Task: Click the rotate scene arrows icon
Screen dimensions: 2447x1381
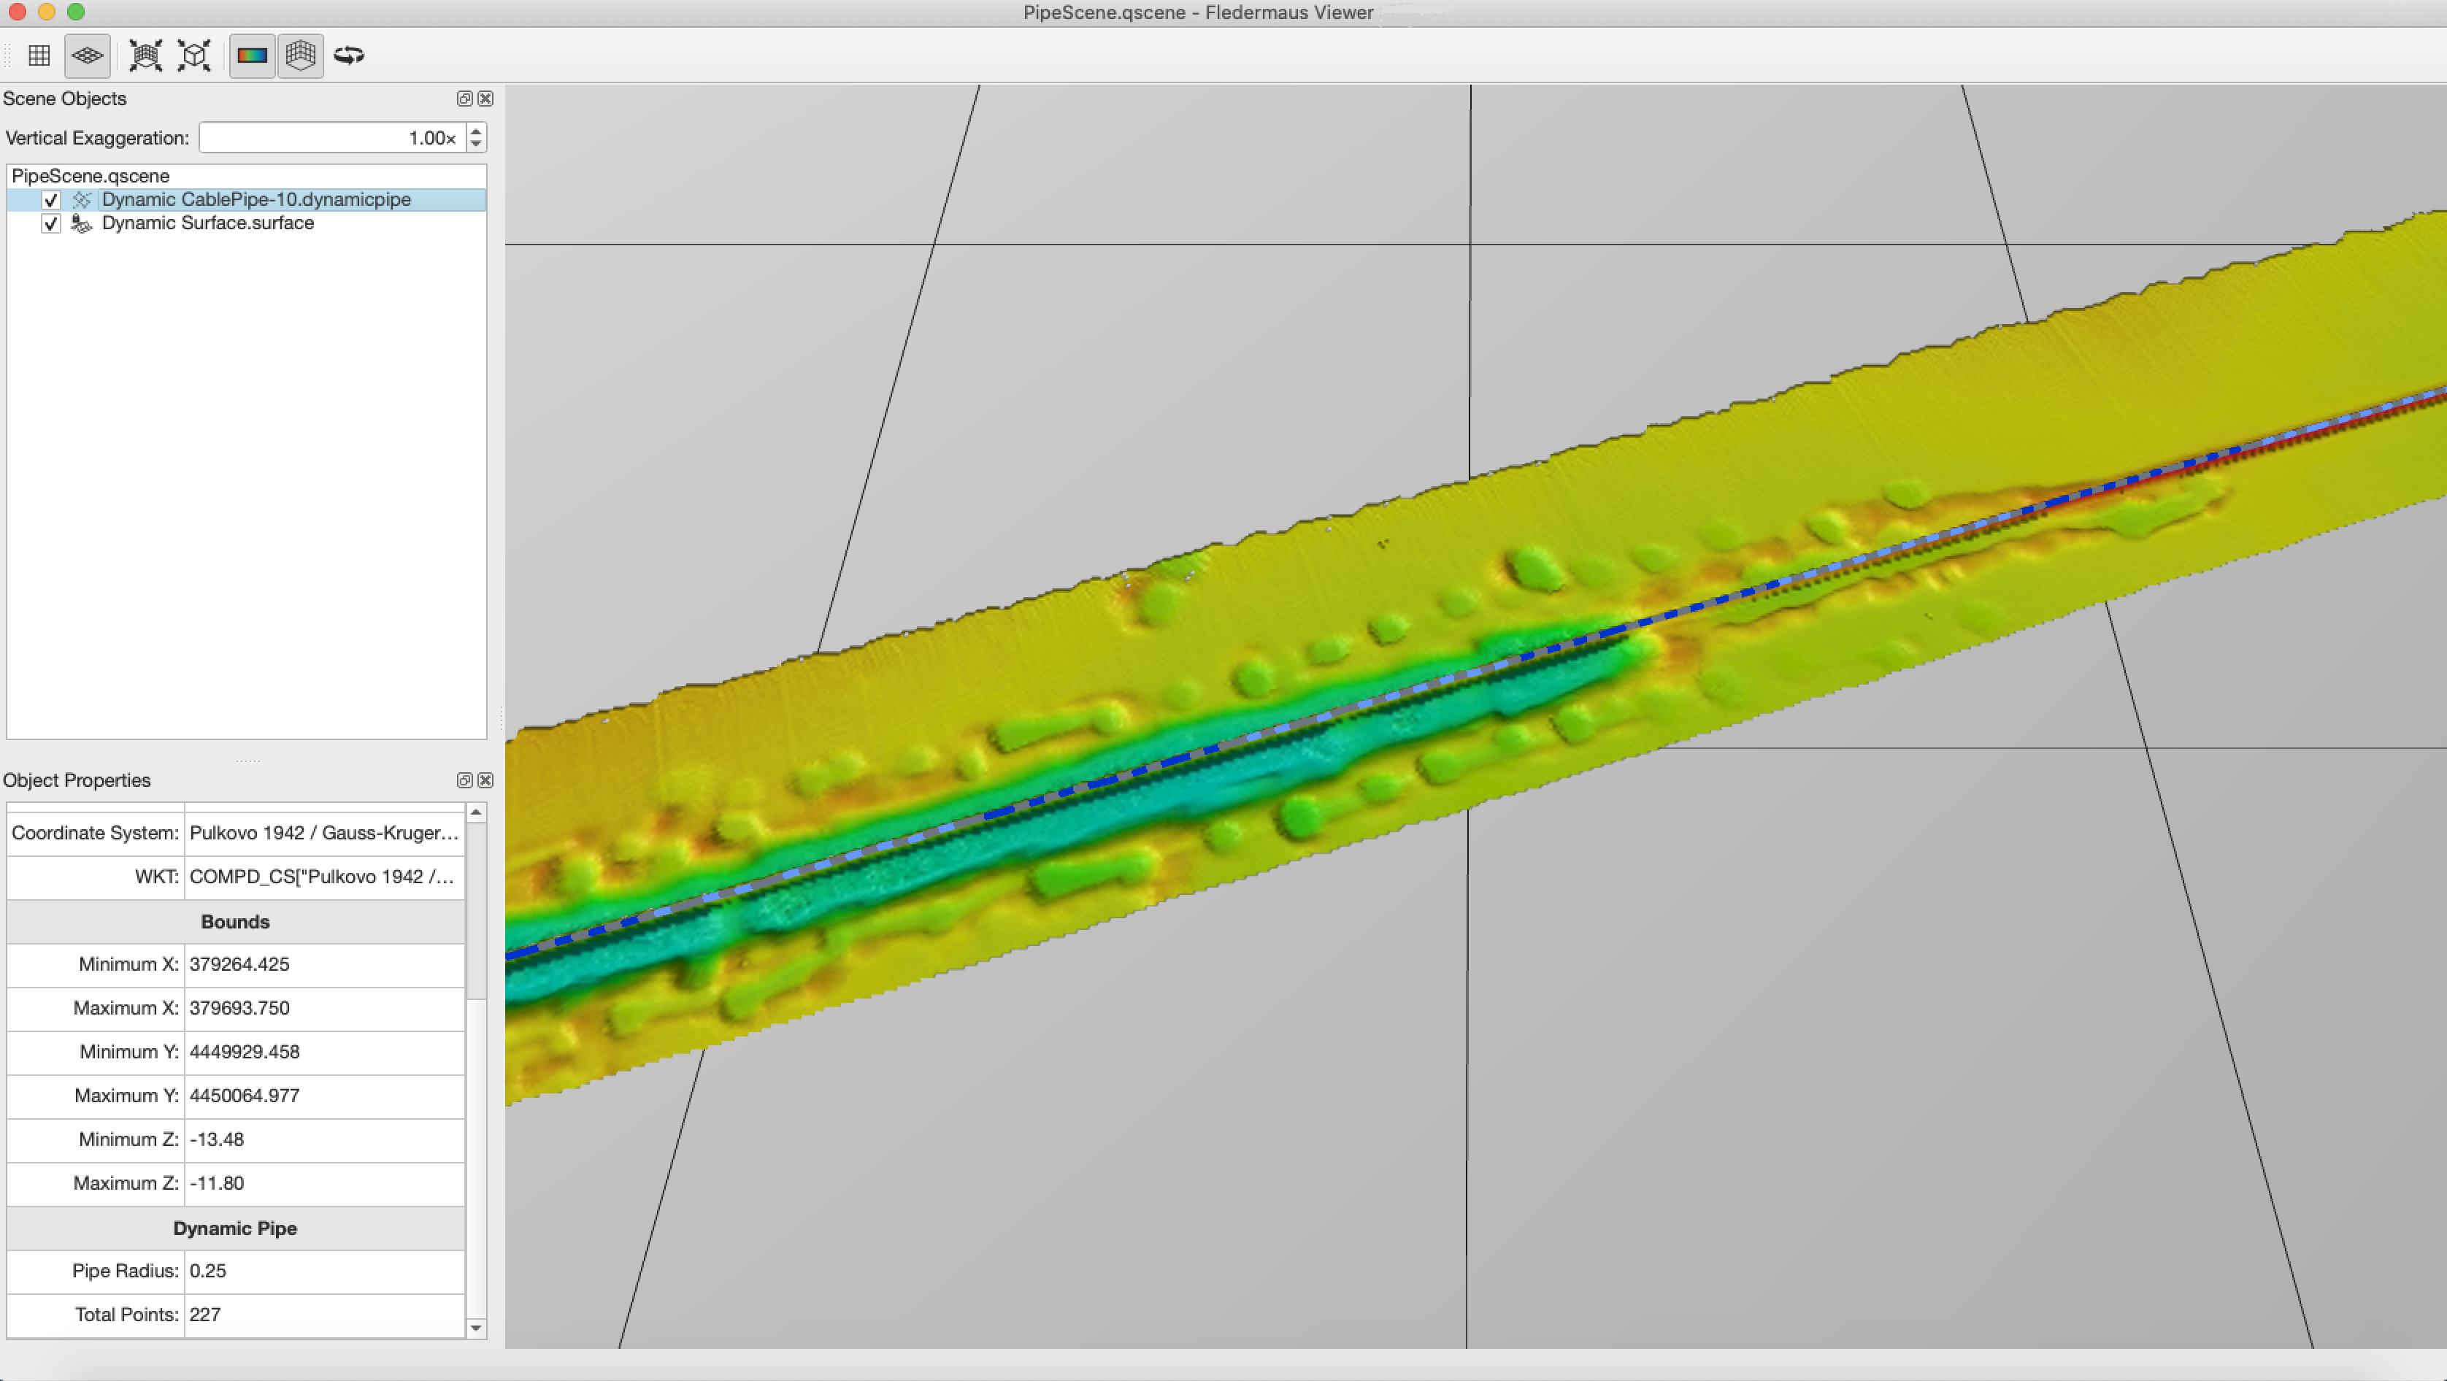Action: pos(349,55)
